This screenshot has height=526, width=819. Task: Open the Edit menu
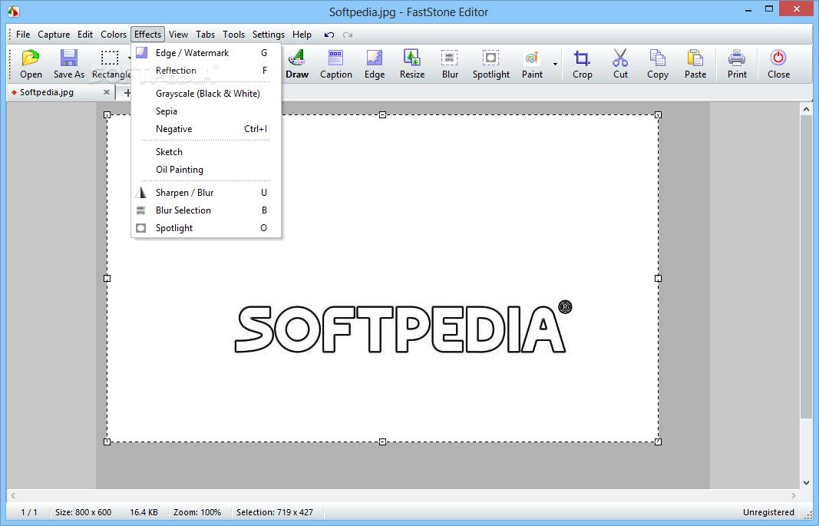click(x=85, y=35)
